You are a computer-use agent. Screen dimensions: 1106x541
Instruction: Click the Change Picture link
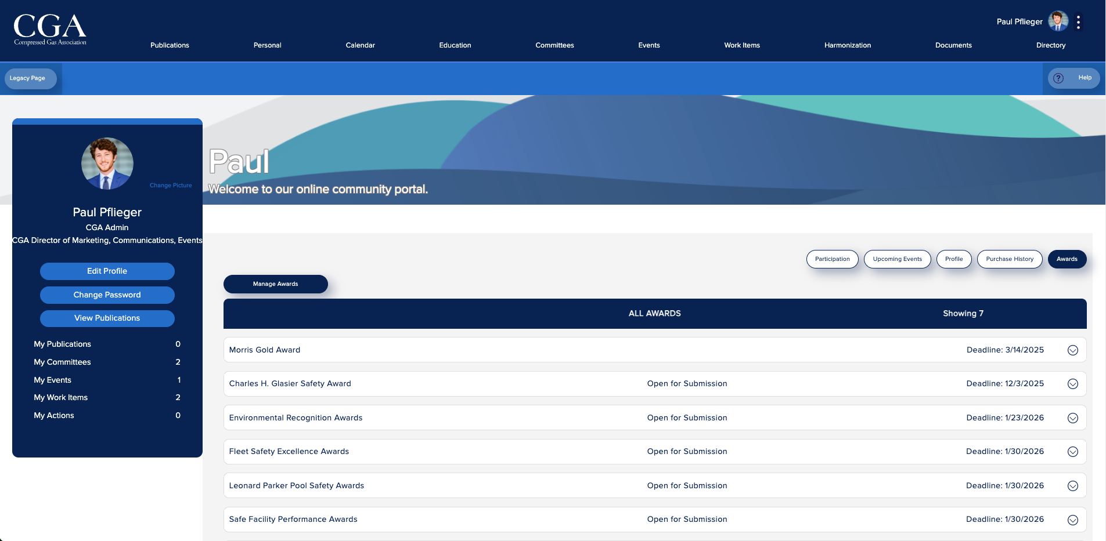point(171,186)
